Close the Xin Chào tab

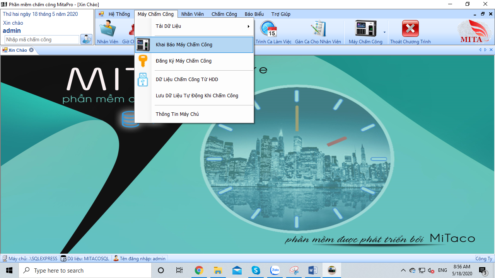click(31, 50)
